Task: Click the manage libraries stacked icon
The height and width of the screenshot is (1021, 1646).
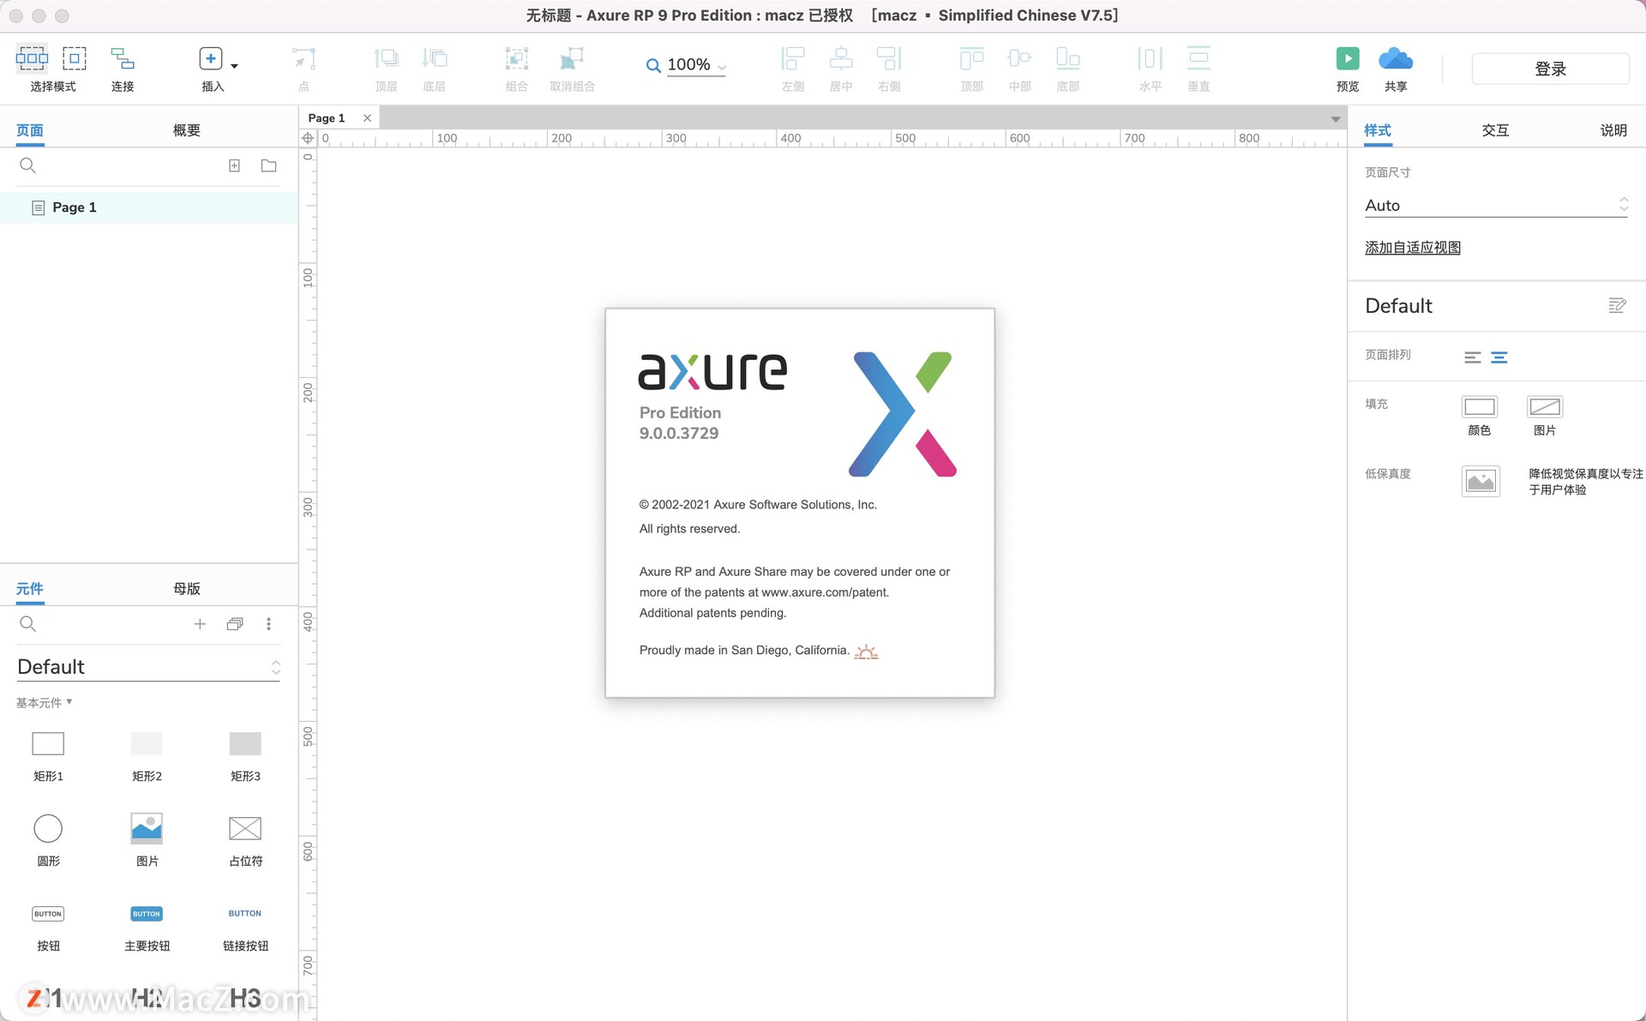Action: tap(234, 624)
